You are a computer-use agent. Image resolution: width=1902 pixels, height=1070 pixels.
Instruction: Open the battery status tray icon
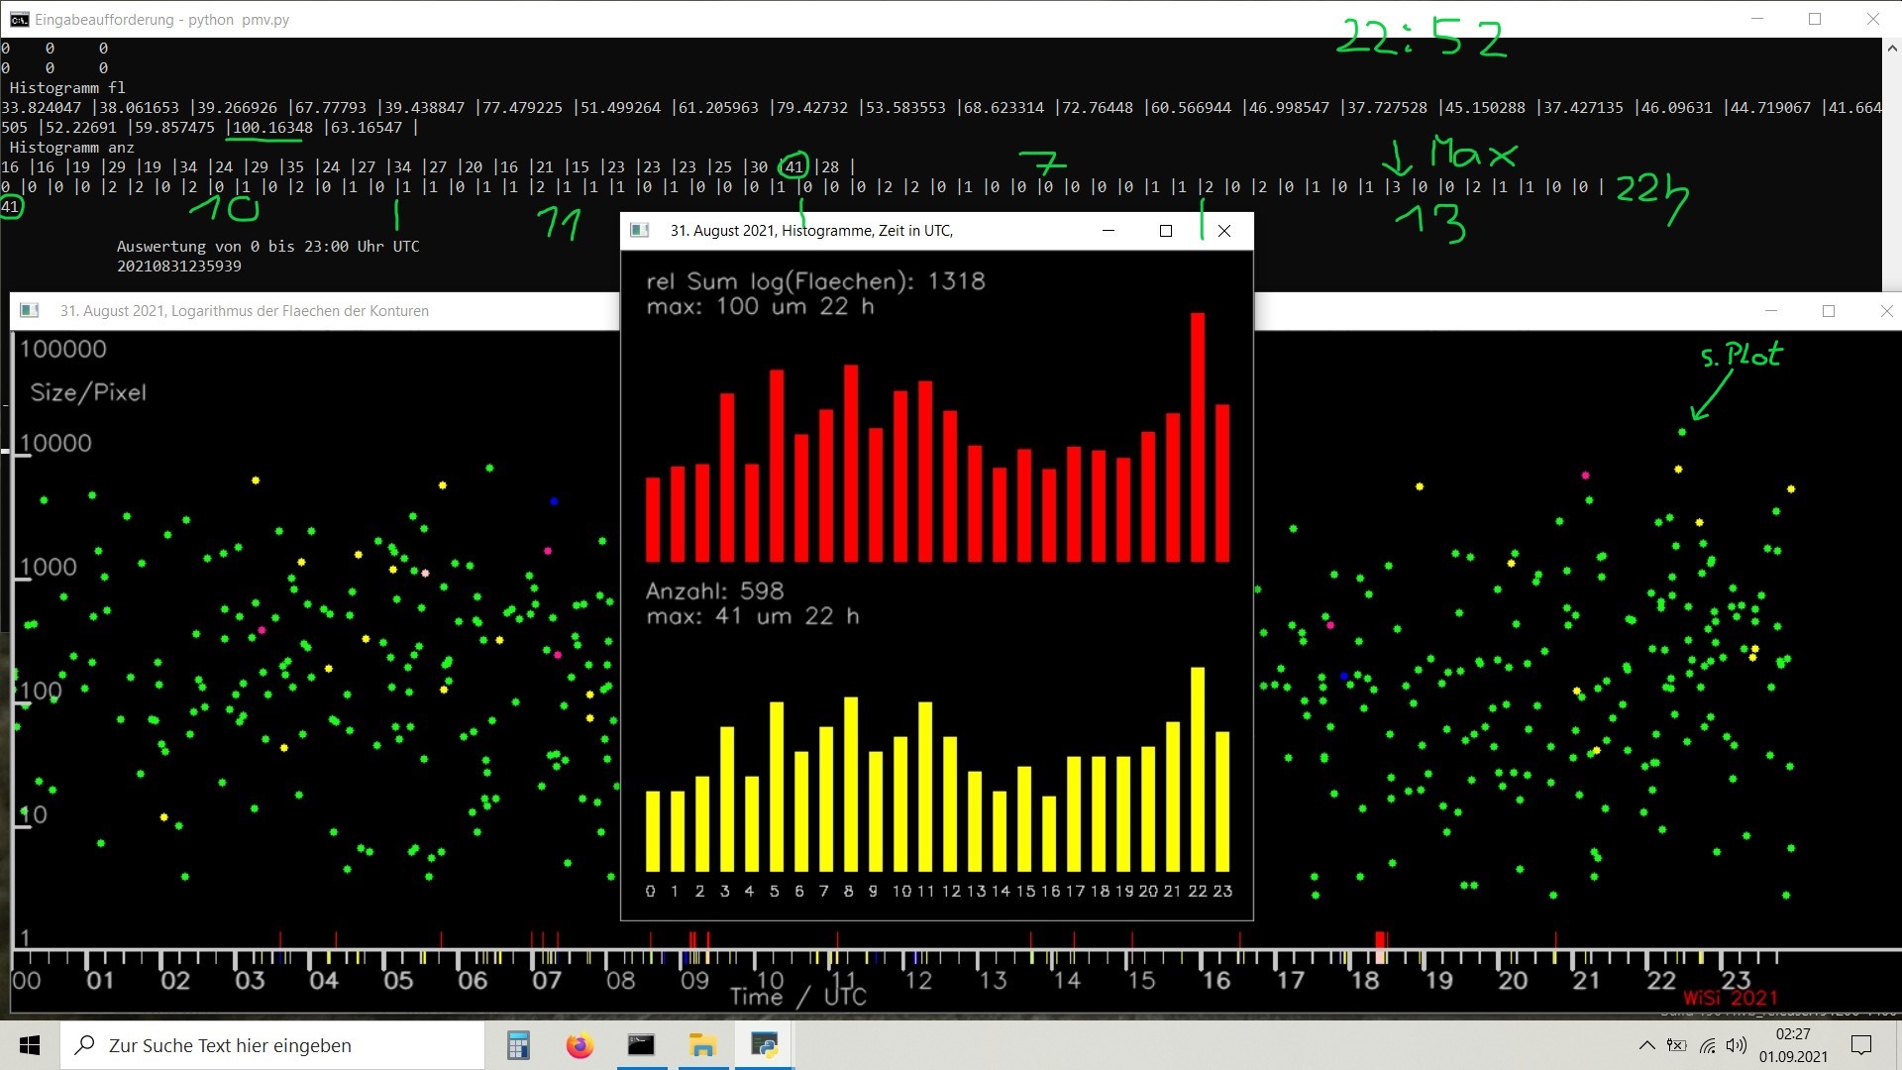[1676, 1045]
